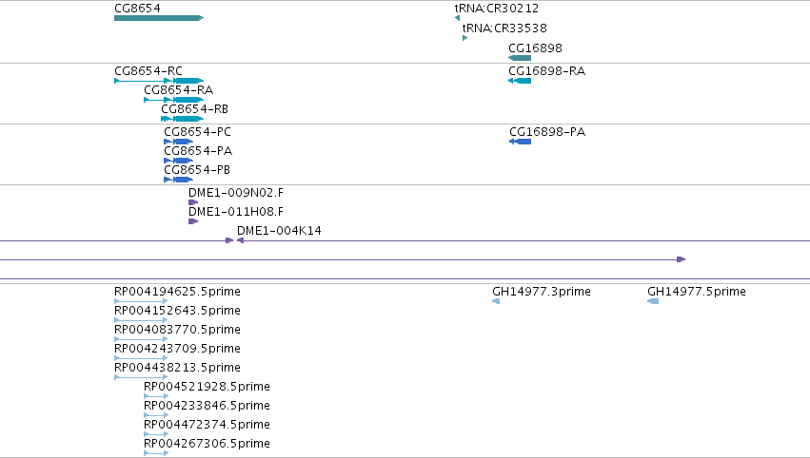Click the CG16898-RA transcript glyph
This screenshot has height=458, width=810.
pyautogui.click(x=520, y=81)
